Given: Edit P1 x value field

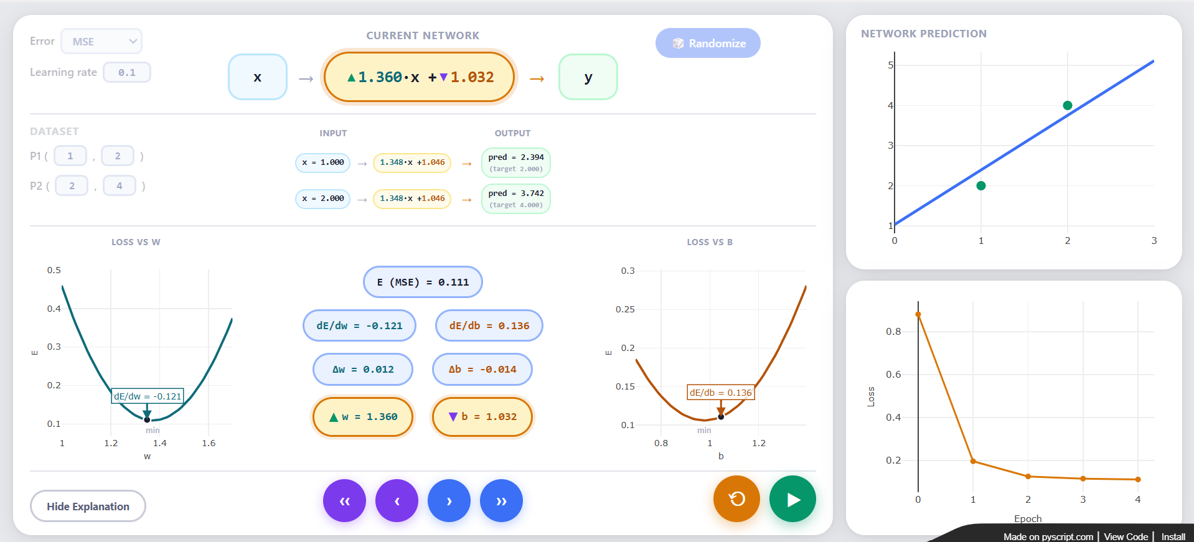Looking at the screenshot, I should coord(70,156).
